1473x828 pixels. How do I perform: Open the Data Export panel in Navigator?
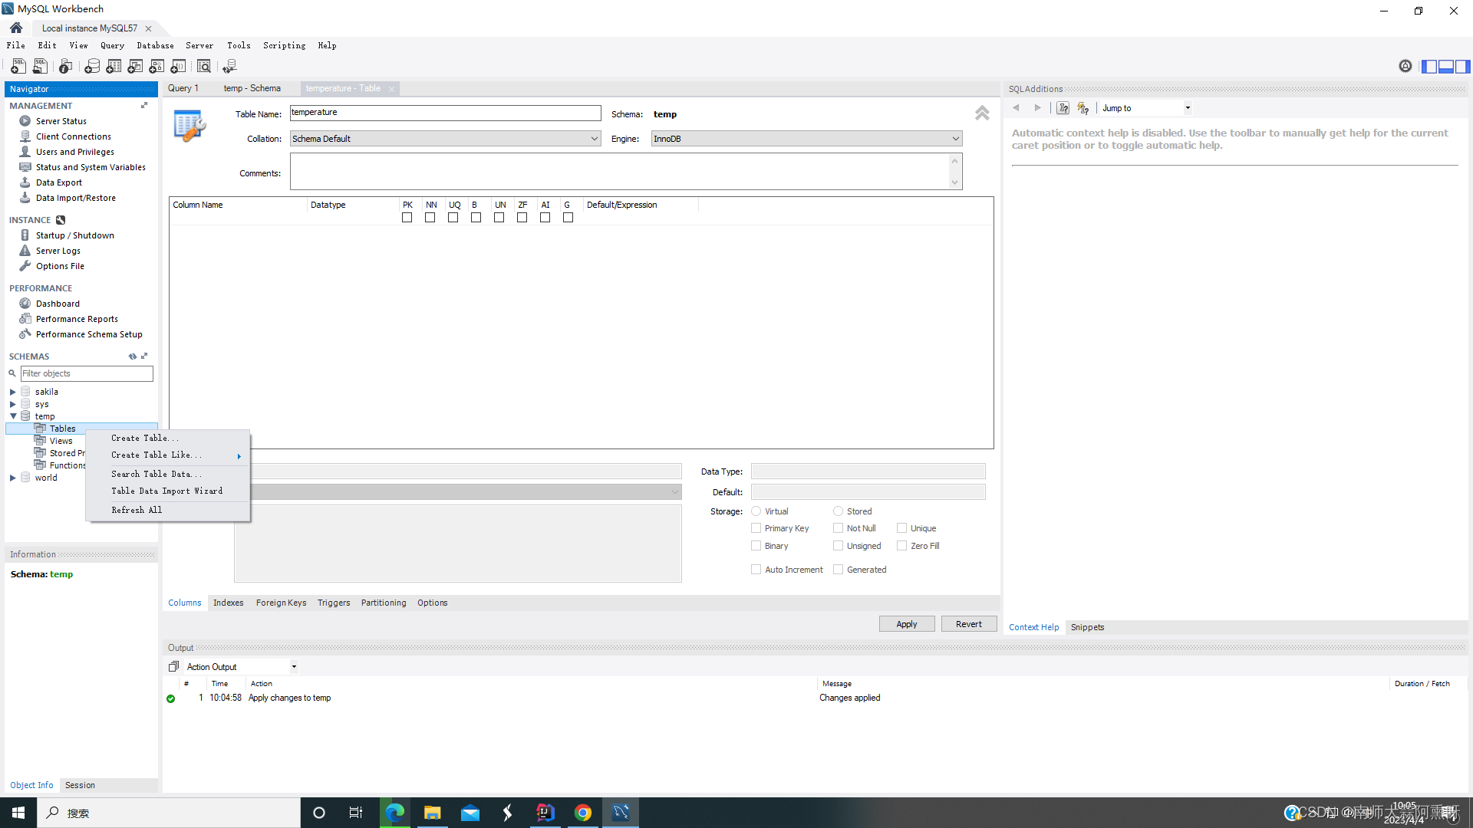[58, 182]
